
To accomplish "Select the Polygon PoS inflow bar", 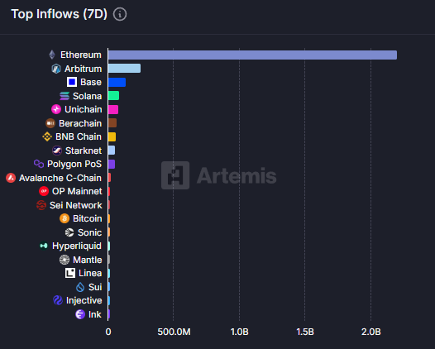I will coord(112,164).
